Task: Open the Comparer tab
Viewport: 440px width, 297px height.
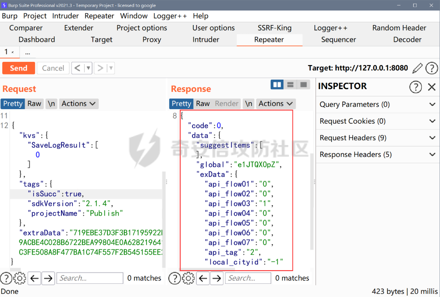Action: (26, 28)
